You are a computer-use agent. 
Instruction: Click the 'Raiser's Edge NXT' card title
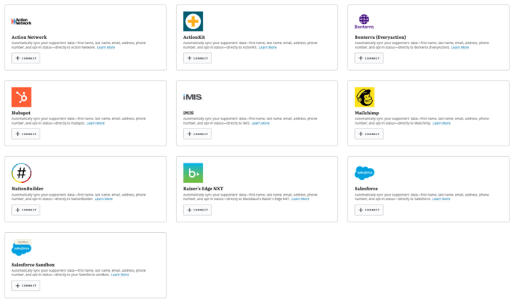click(203, 189)
